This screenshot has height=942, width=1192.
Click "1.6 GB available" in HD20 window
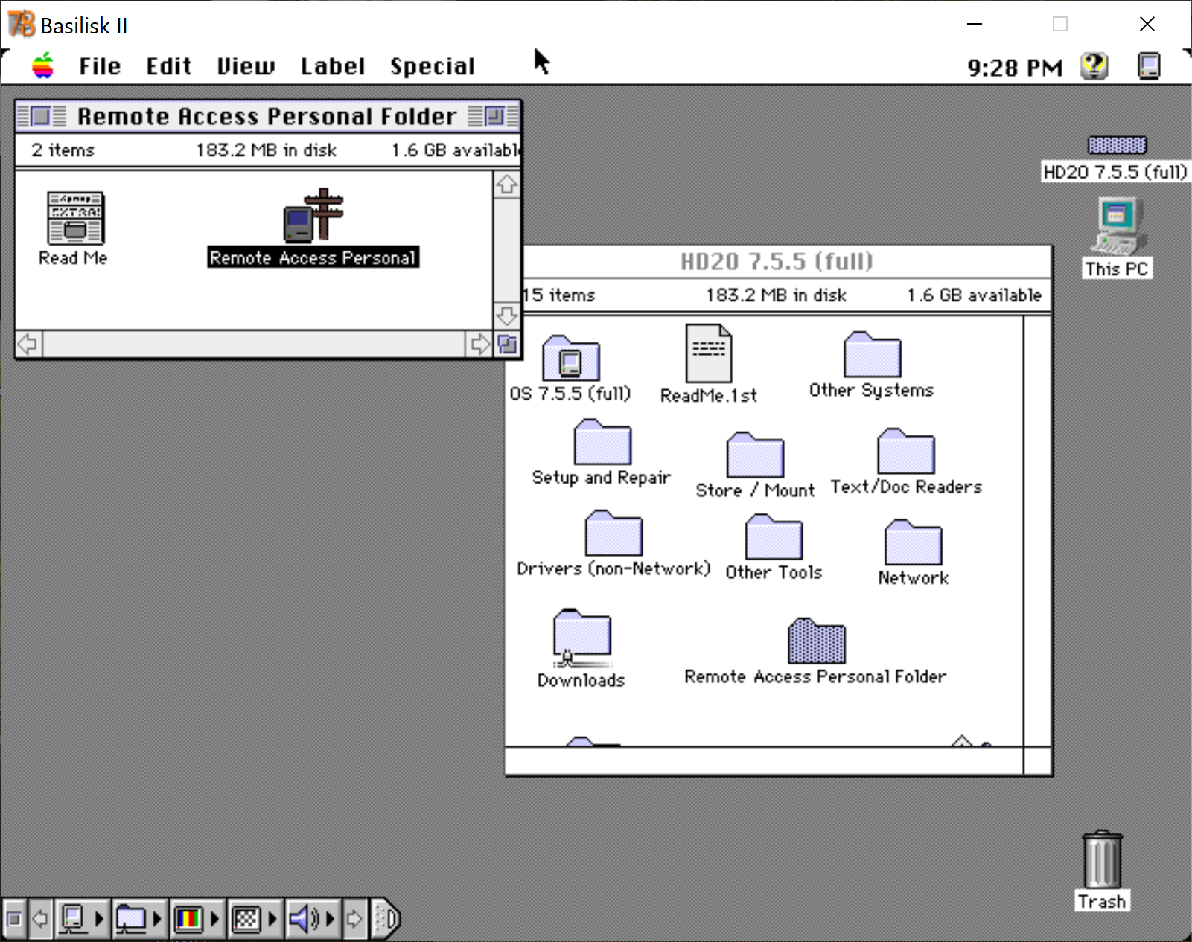pos(974,295)
